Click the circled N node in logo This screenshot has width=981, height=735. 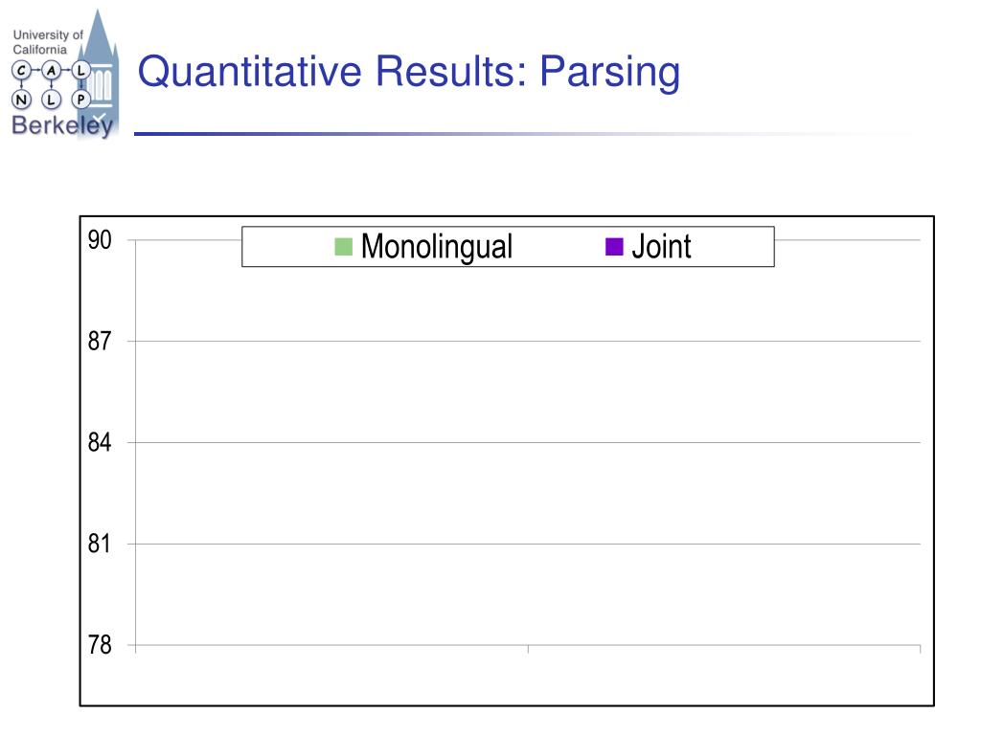[x=22, y=100]
